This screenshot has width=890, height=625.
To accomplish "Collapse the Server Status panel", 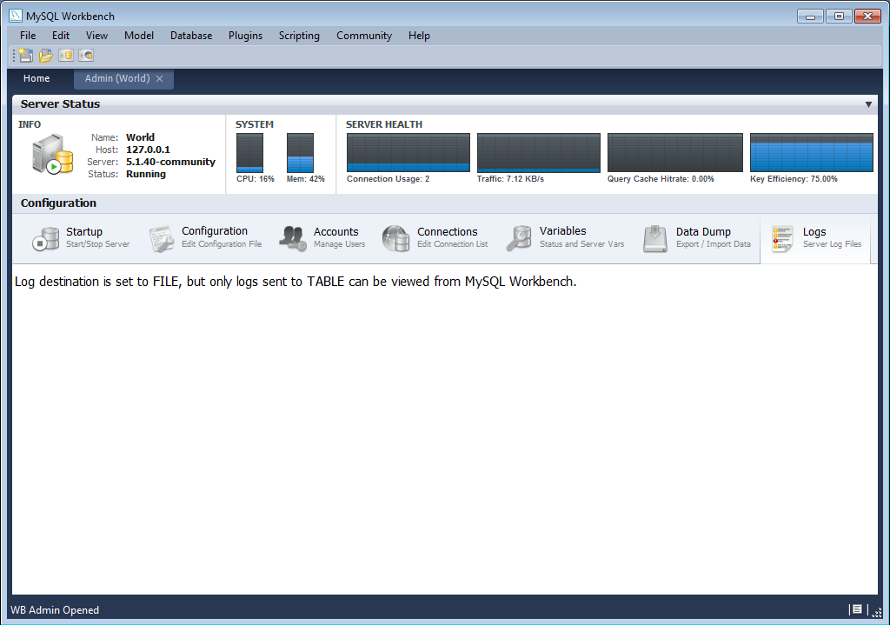I will tap(869, 103).
